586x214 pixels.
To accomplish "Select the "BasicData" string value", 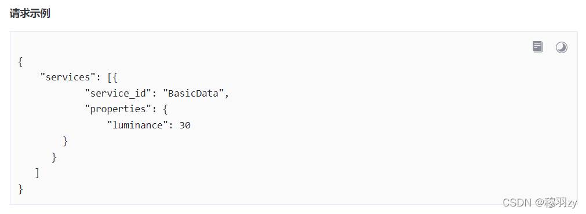I will point(193,93).
